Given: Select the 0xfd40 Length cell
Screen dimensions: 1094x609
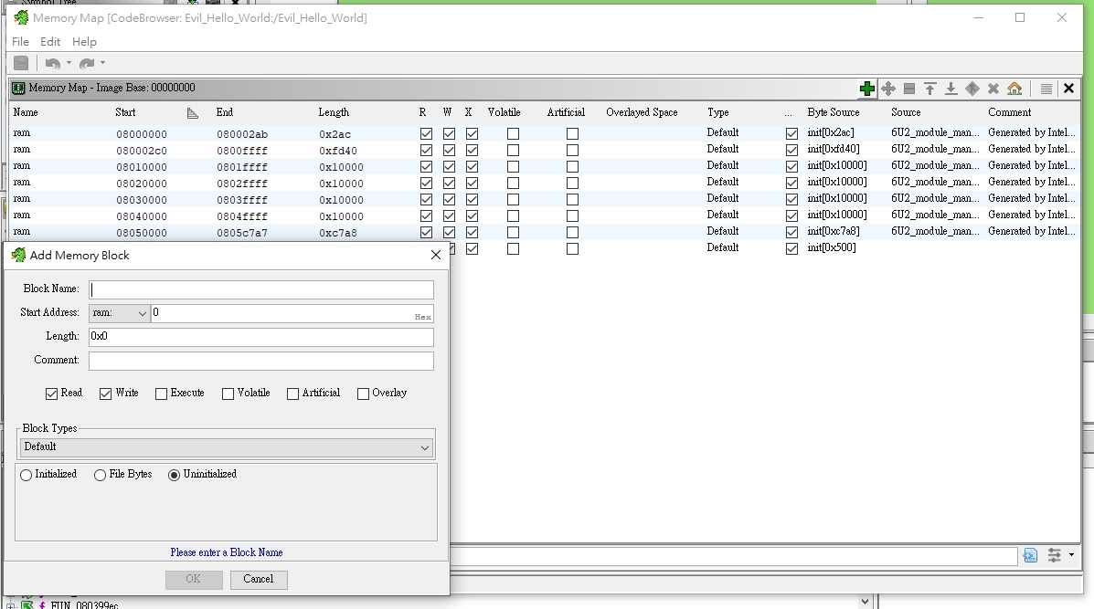Looking at the screenshot, I should (338, 151).
